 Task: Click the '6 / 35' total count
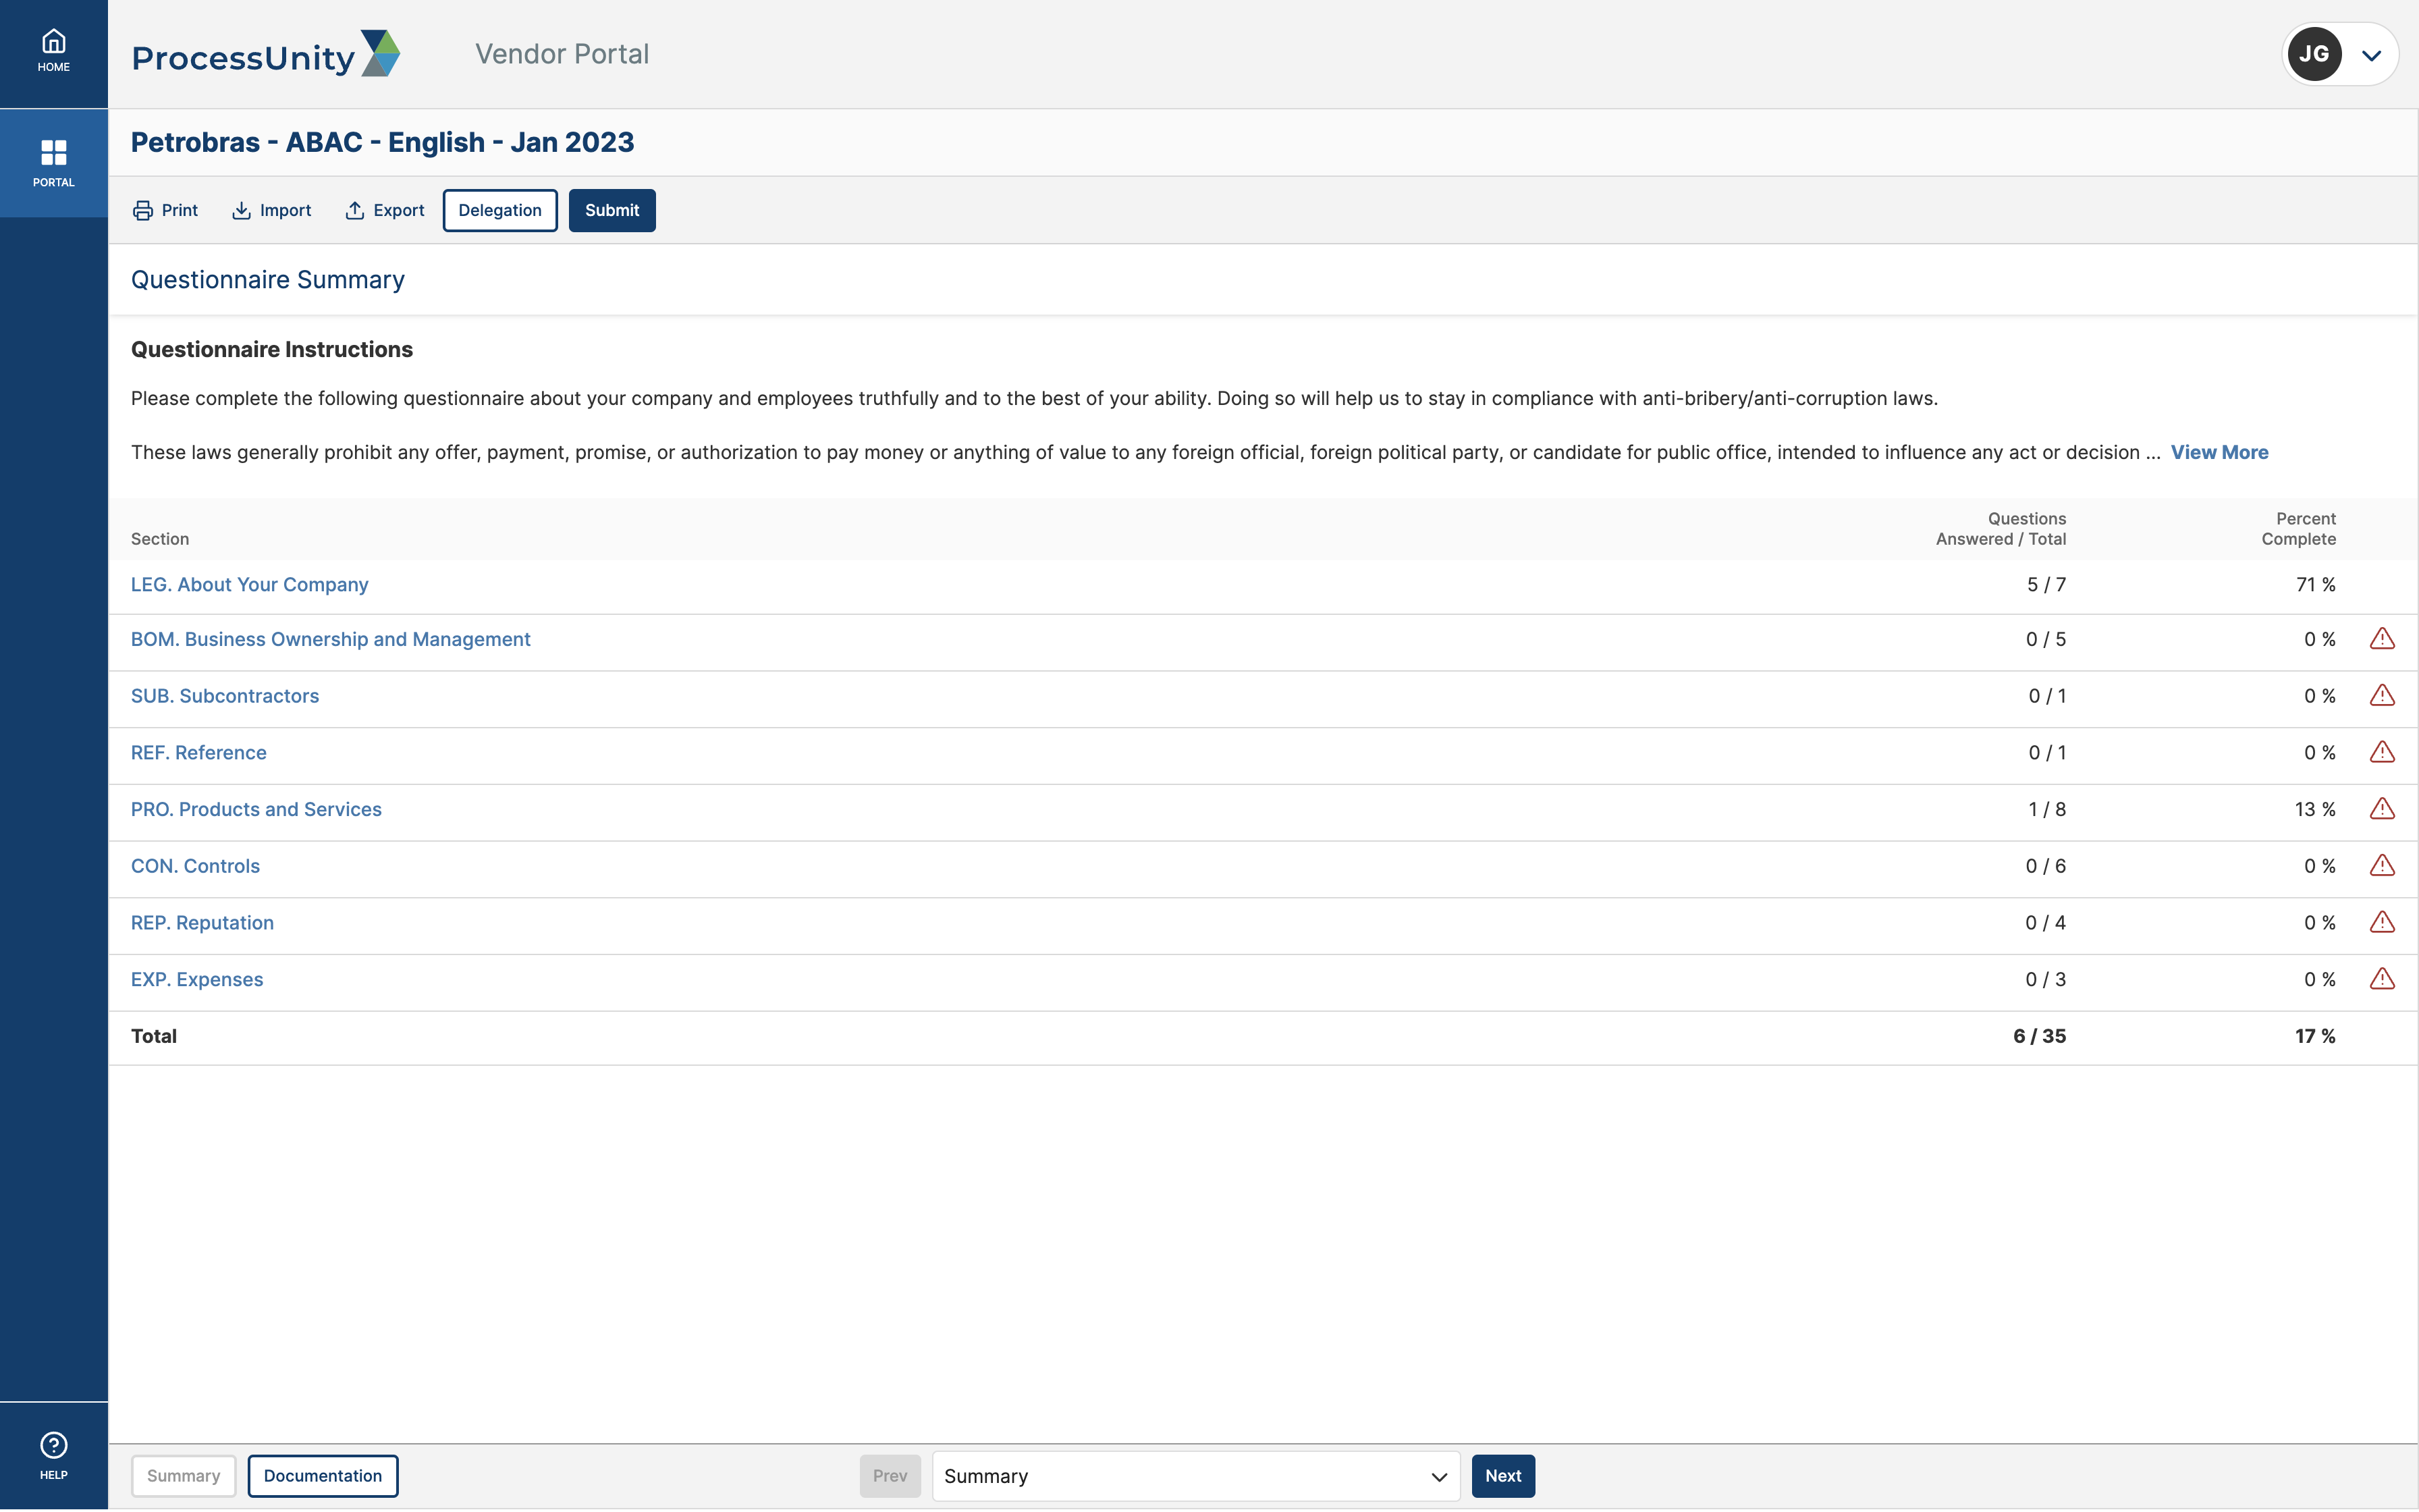coord(2039,1036)
